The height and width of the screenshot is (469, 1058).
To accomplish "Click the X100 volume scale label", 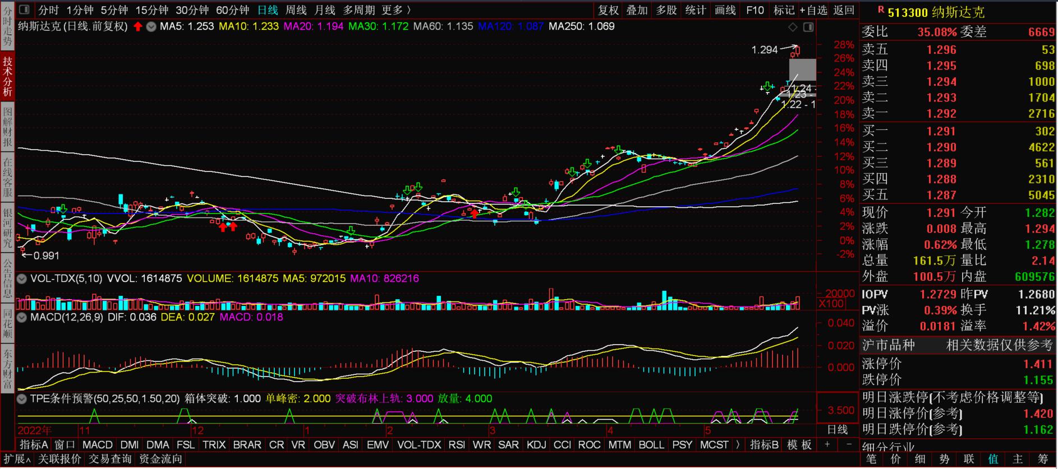I will click(831, 304).
